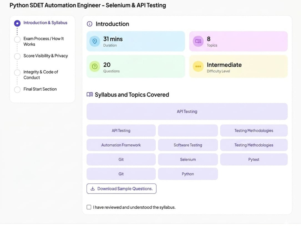Open Integrity & Code of Conduct section
The height and width of the screenshot is (226, 301).
[41, 74]
